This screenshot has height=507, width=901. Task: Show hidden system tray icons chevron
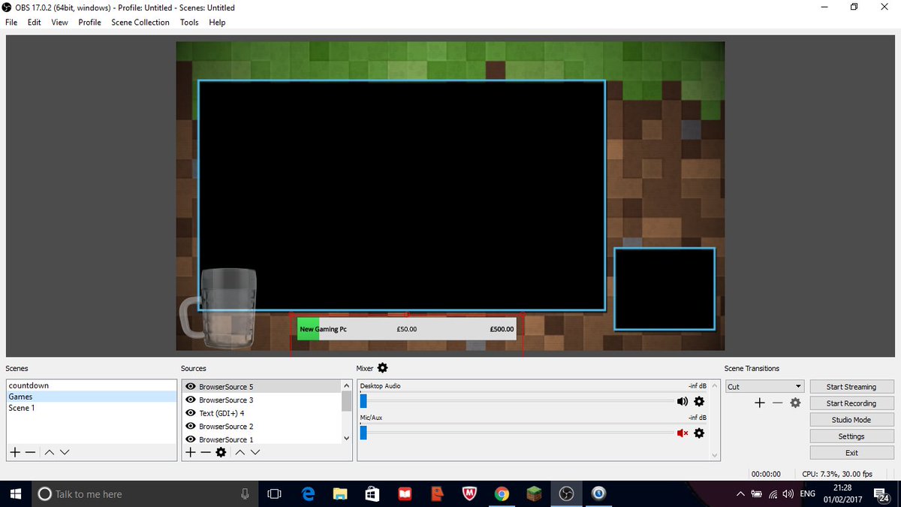pyautogui.click(x=741, y=493)
